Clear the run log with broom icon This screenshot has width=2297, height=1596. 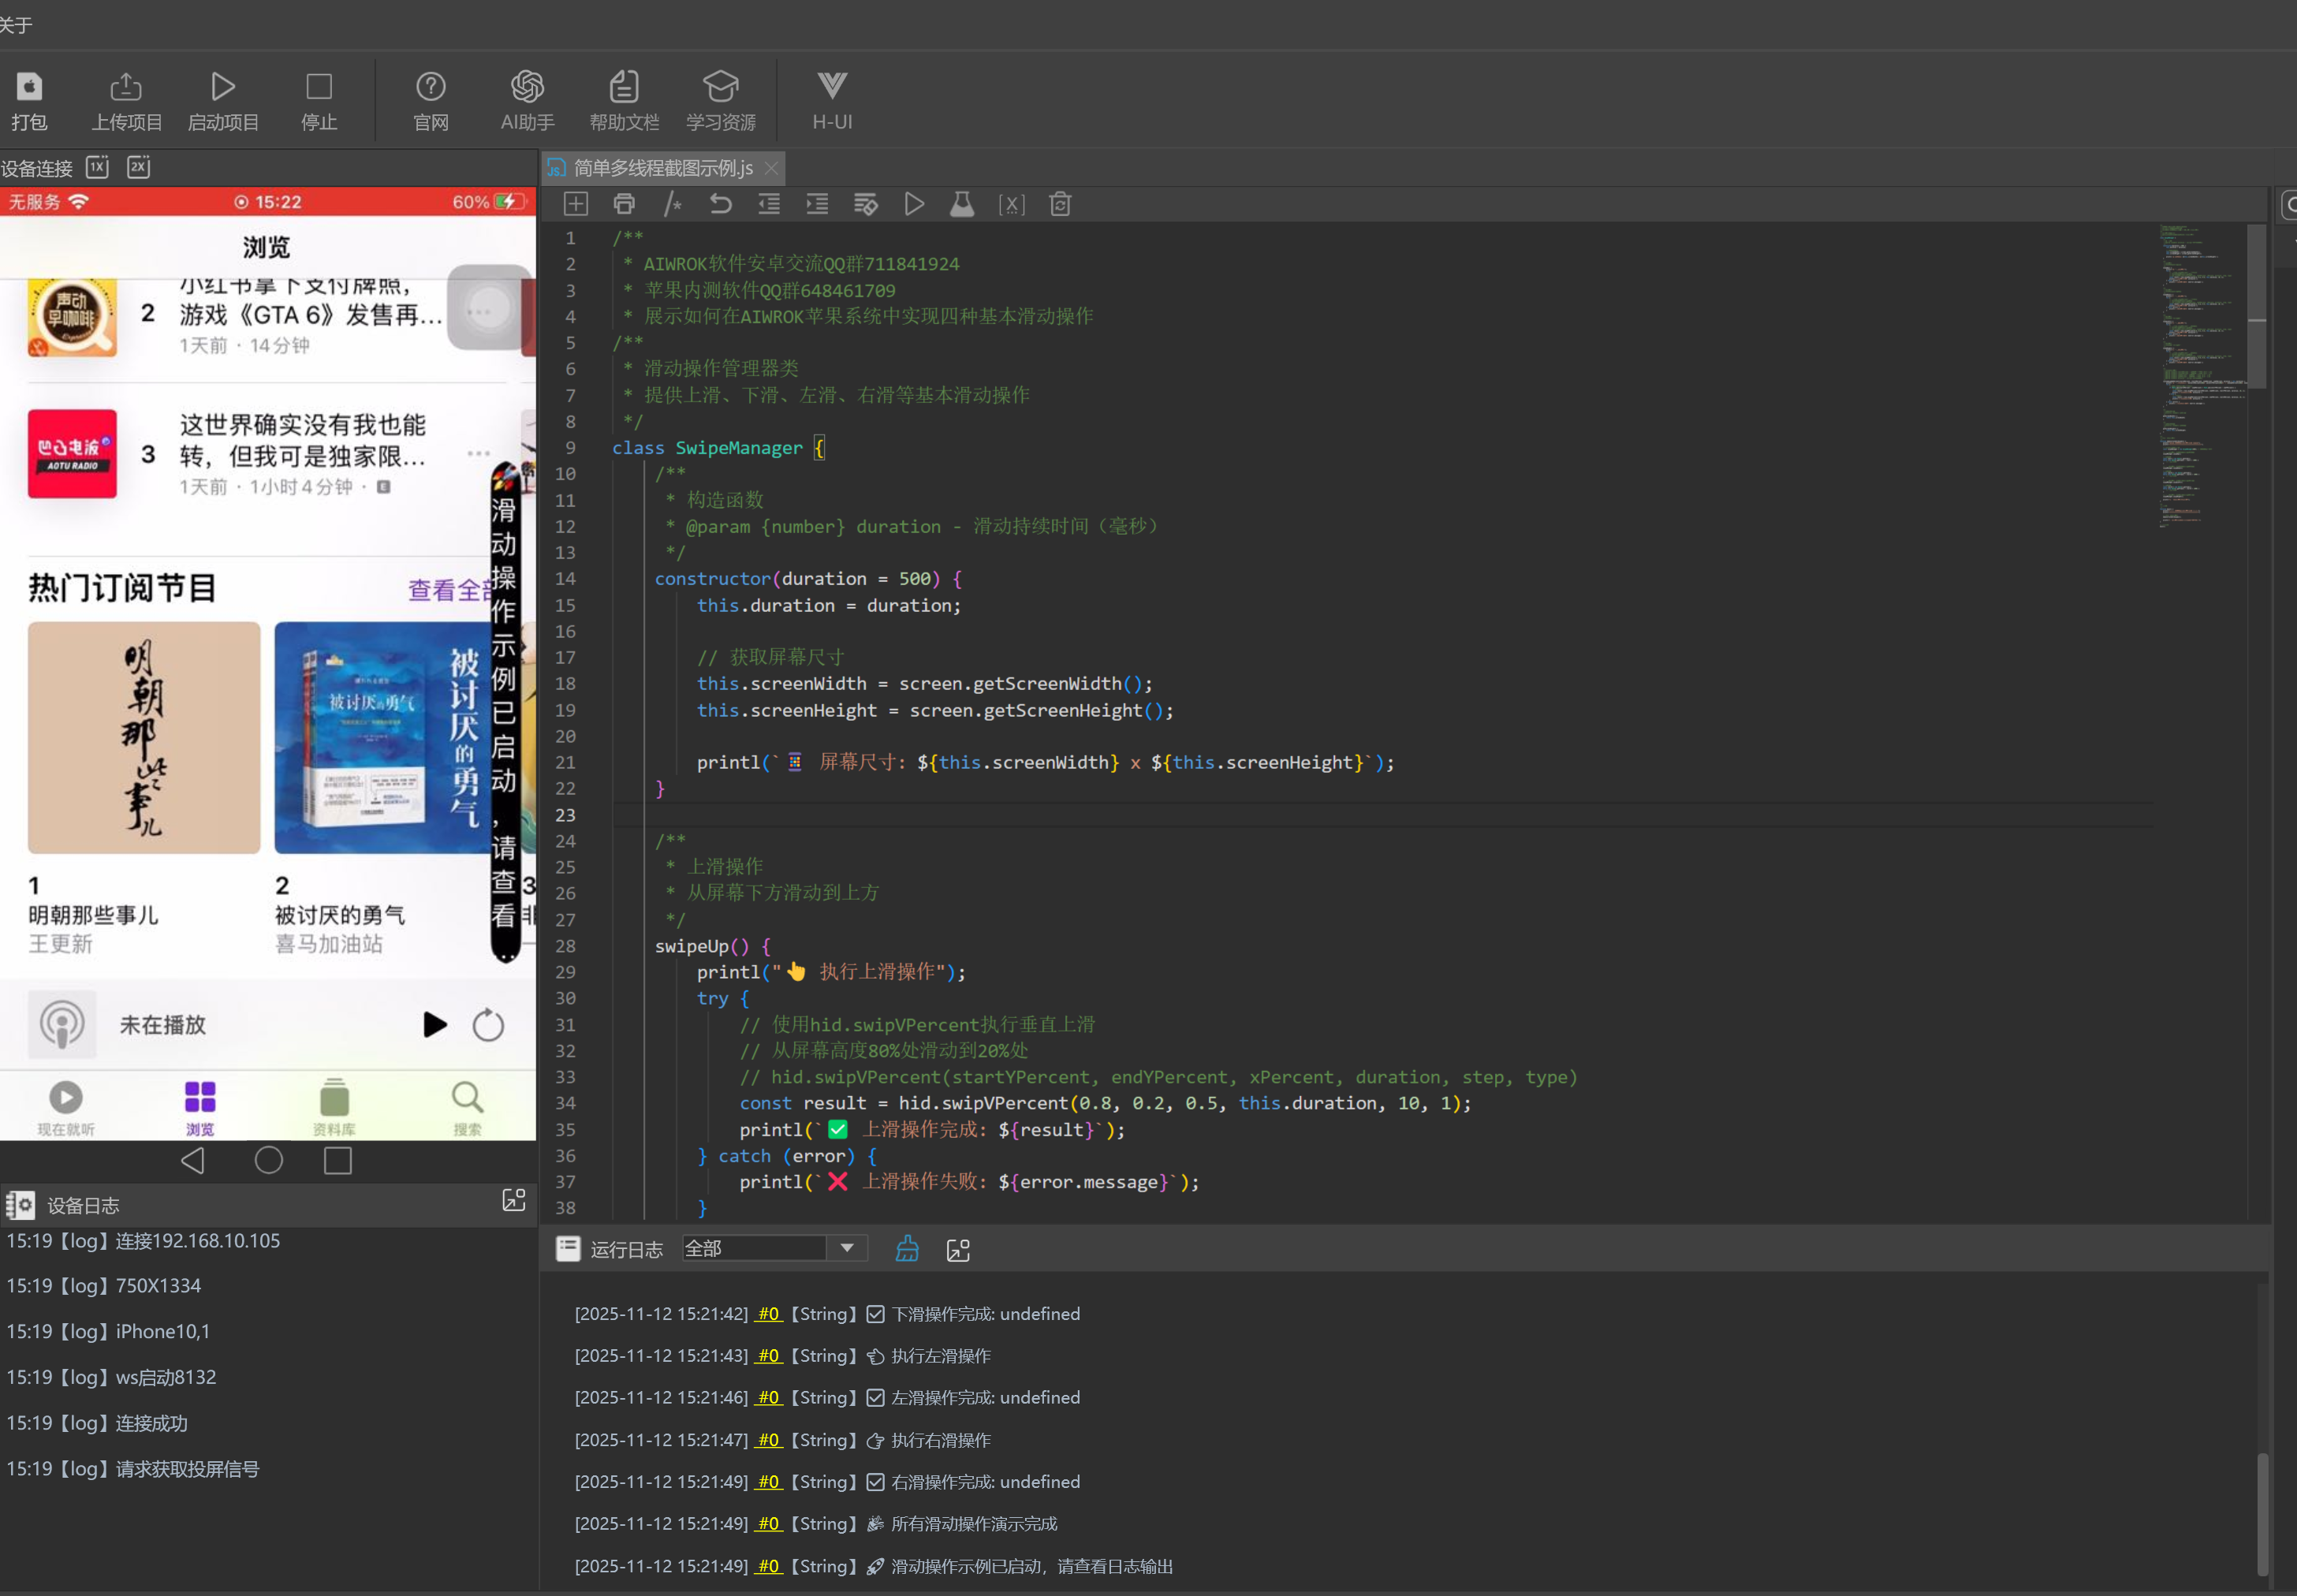[x=907, y=1249]
